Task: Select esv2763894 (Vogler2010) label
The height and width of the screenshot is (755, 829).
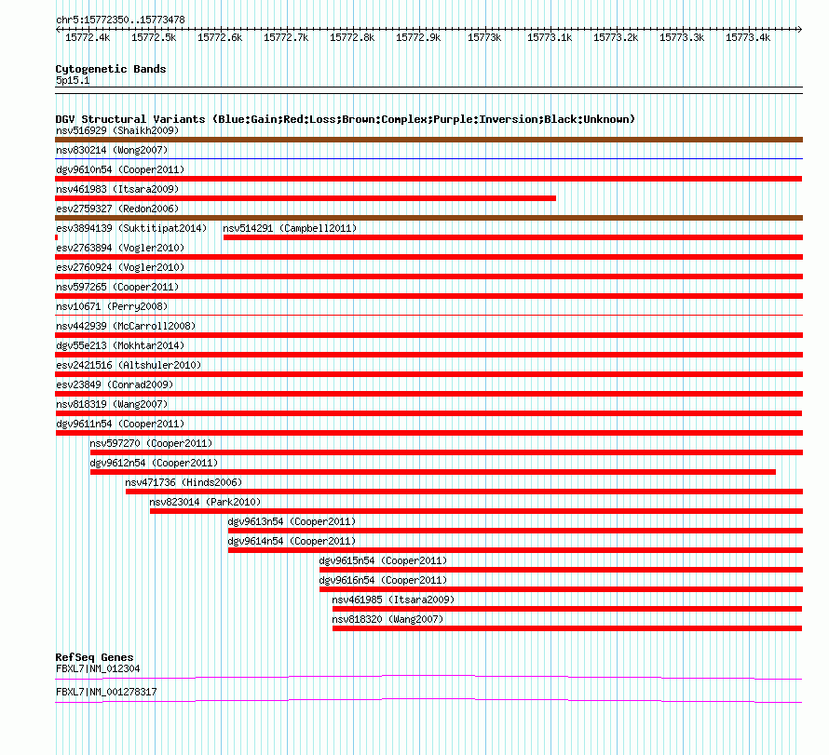Action: 120,248
